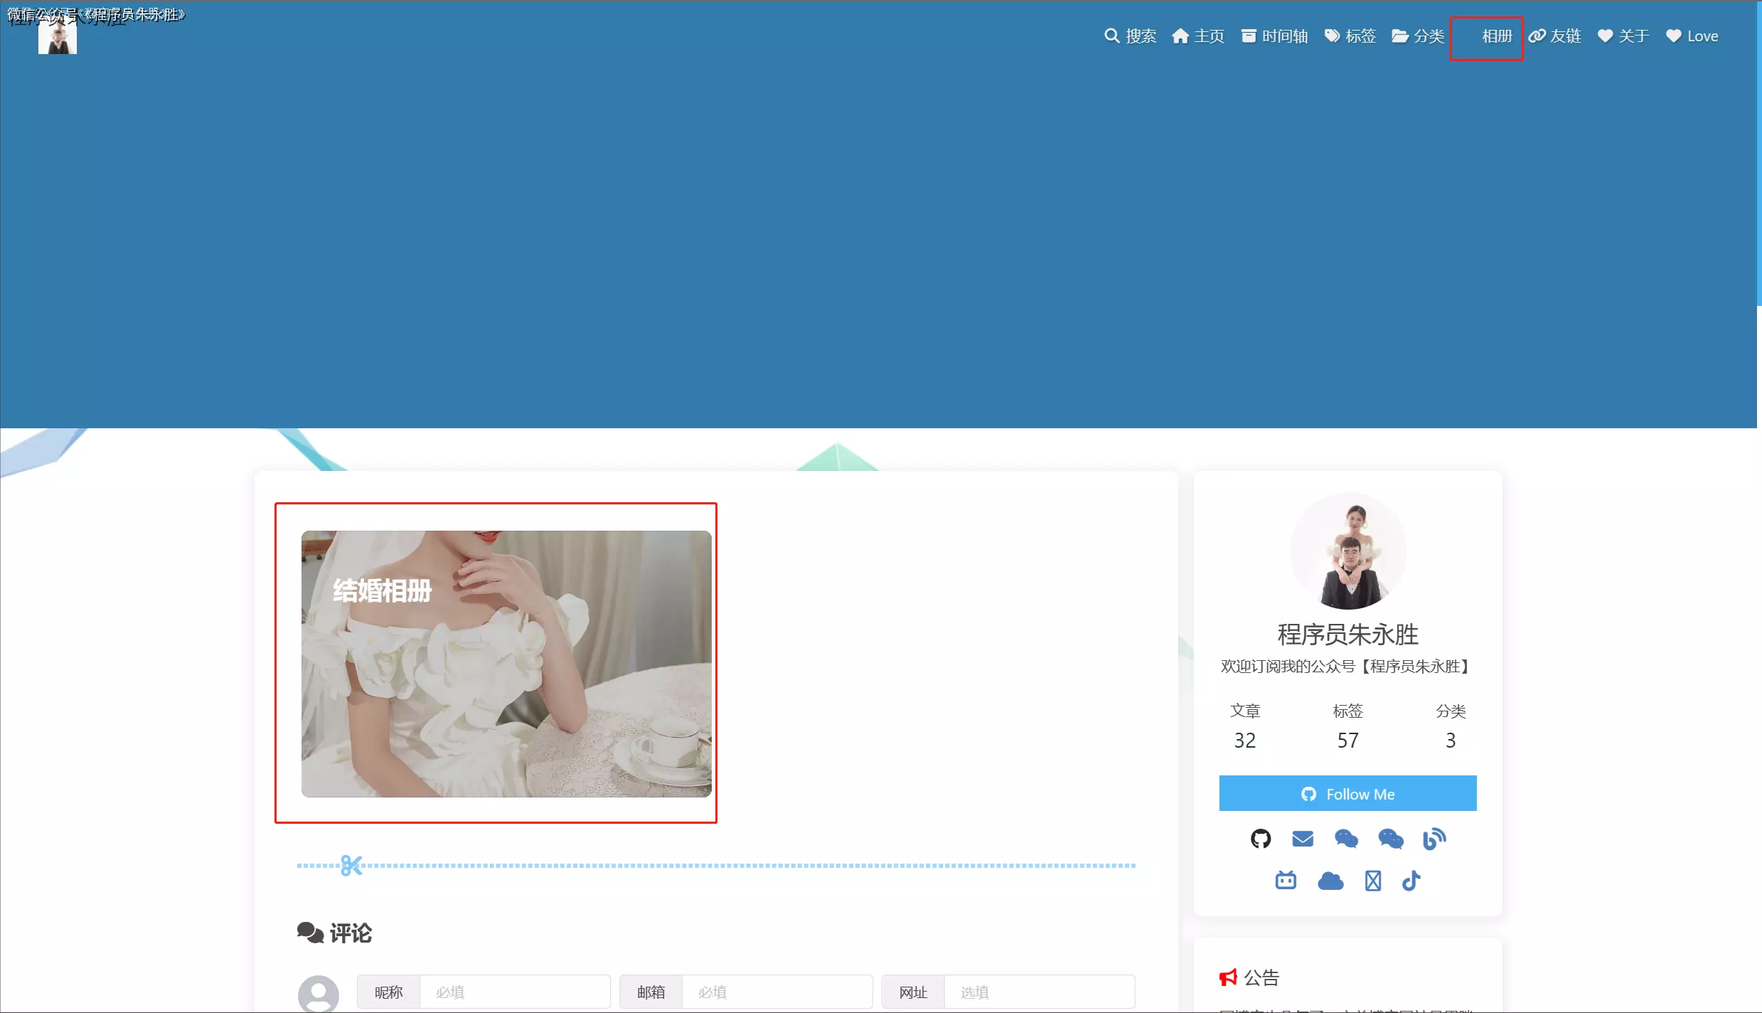This screenshot has height=1013, width=1762.
Task: Open the 结婚相册 album thumbnail
Action: 506,663
